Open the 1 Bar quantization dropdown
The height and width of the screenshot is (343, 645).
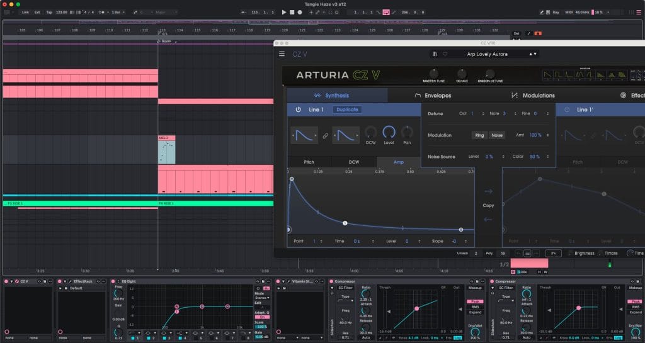(x=118, y=13)
